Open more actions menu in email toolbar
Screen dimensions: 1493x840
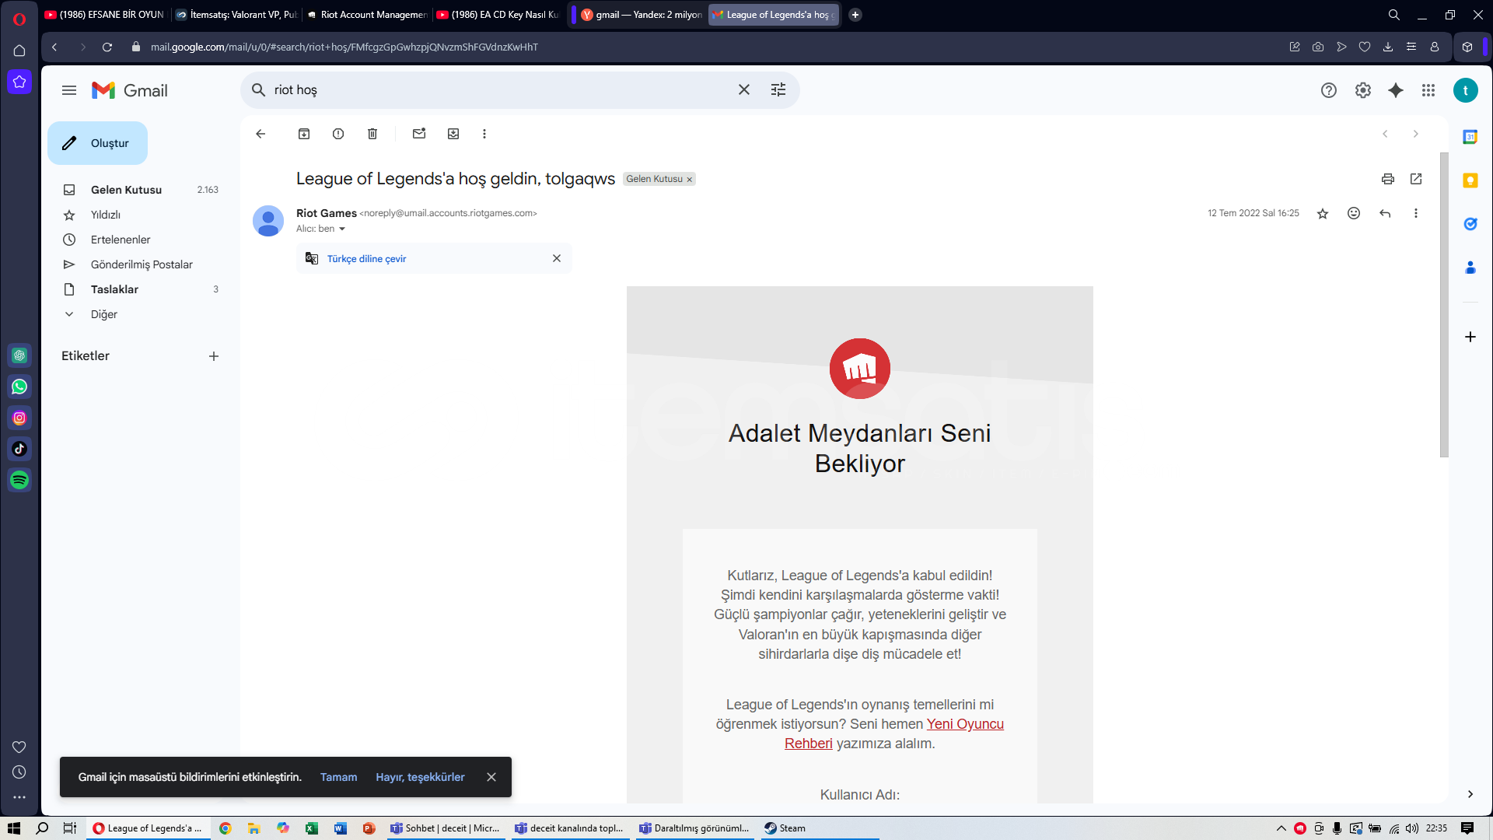pyautogui.click(x=484, y=134)
